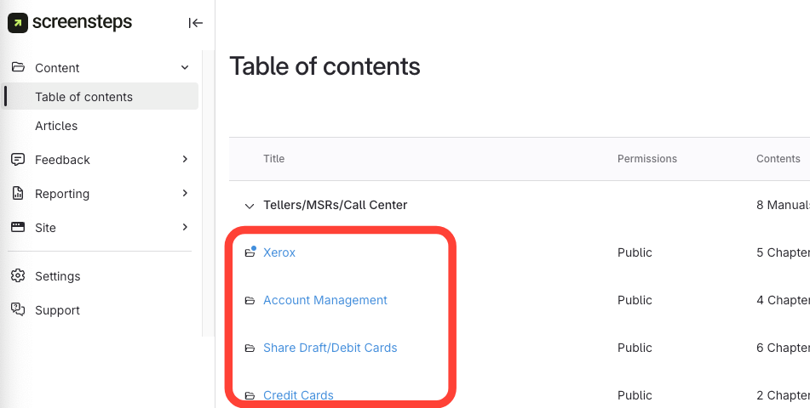Viewport: 810px width, 408px height.
Task: Click the Settings gear icon
Action: pos(18,276)
